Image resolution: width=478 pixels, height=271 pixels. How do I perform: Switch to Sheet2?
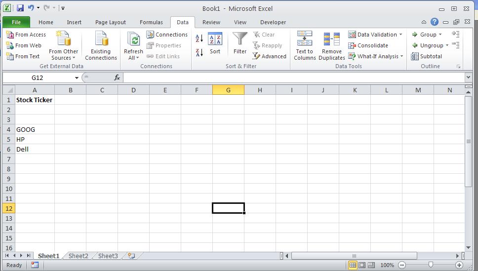(79, 256)
